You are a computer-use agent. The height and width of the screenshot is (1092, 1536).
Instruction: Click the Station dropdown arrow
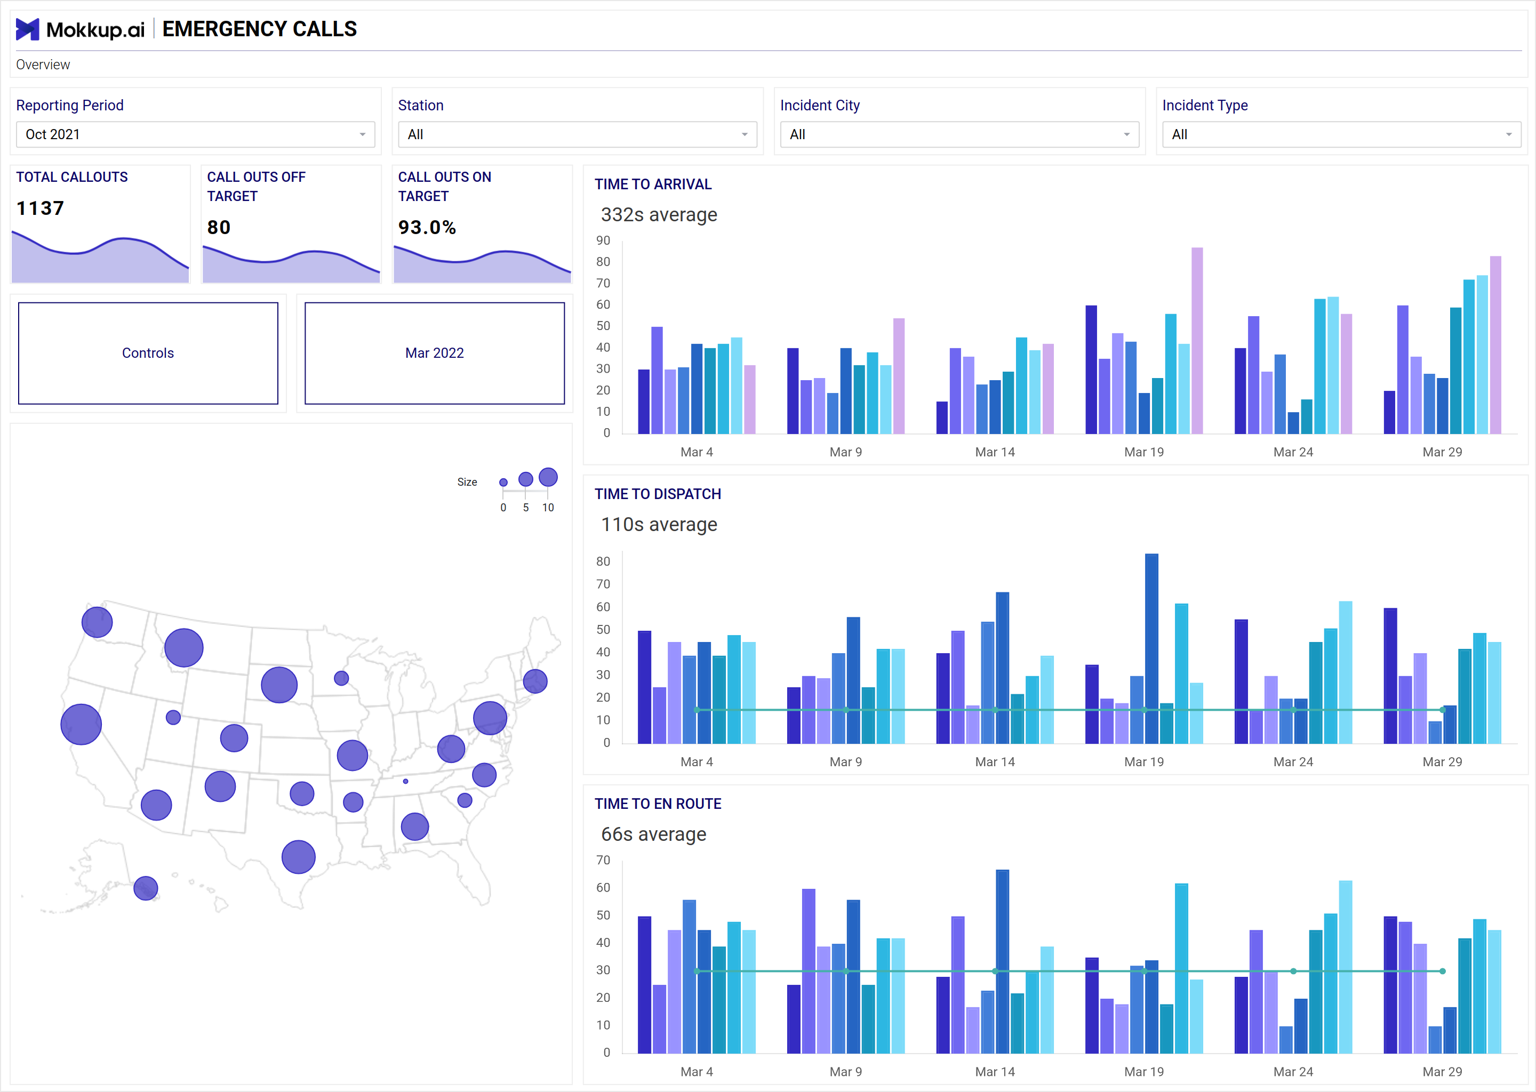pyautogui.click(x=745, y=134)
